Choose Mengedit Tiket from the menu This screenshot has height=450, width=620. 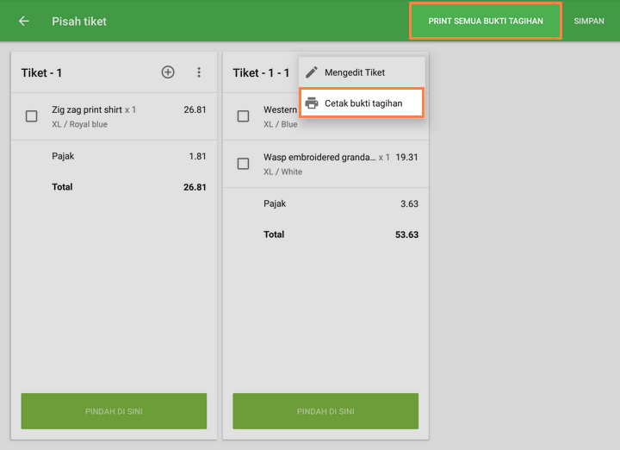click(x=355, y=72)
